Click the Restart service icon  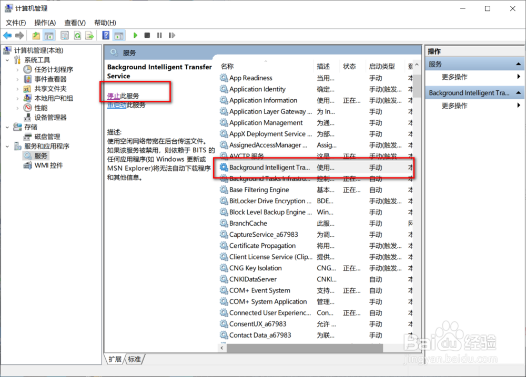pyautogui.click(x=172, y=35)
